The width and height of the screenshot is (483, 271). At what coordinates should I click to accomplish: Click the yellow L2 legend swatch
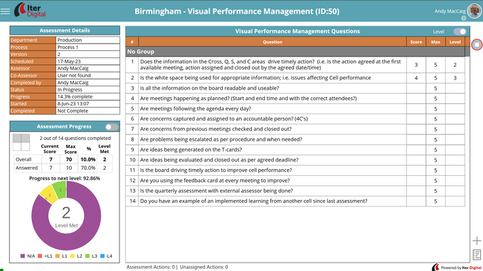coord(72,256)
